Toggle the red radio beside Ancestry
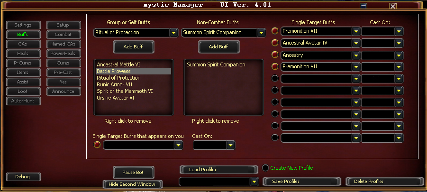 coord(275,55)
